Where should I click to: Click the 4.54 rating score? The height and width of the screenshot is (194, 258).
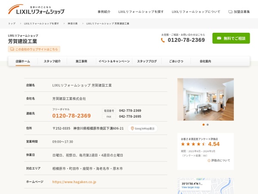pyautogui.click(x=214, y=144)
